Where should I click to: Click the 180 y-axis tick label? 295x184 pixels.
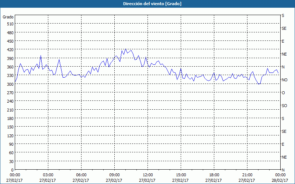point(11,118)
